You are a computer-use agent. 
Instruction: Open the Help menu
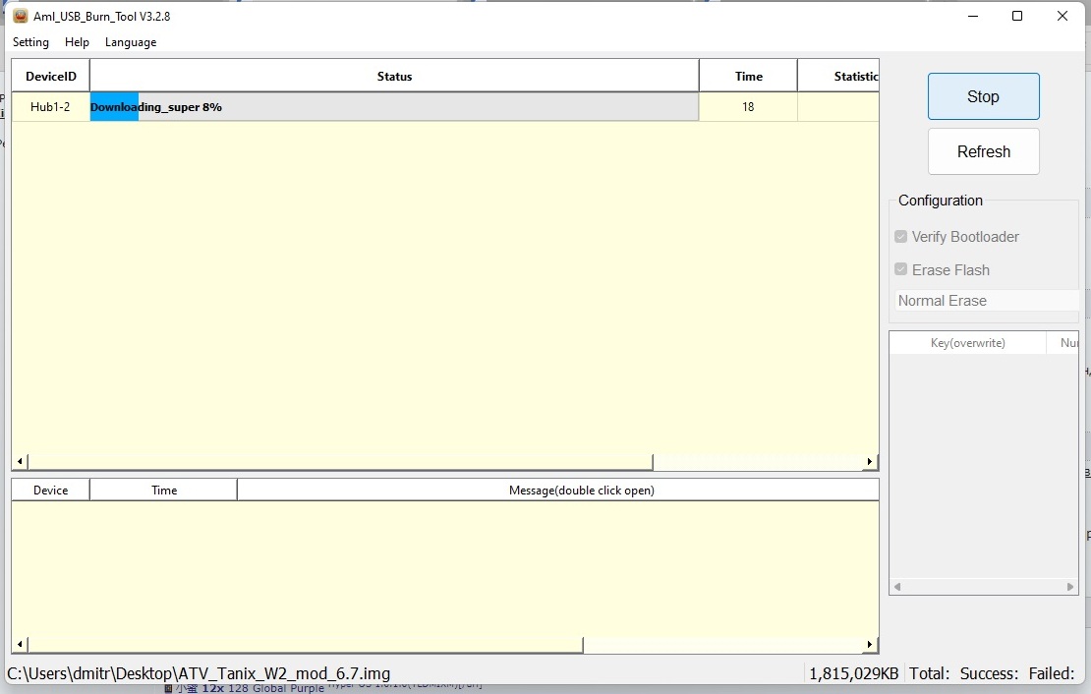tap(77, 42)
